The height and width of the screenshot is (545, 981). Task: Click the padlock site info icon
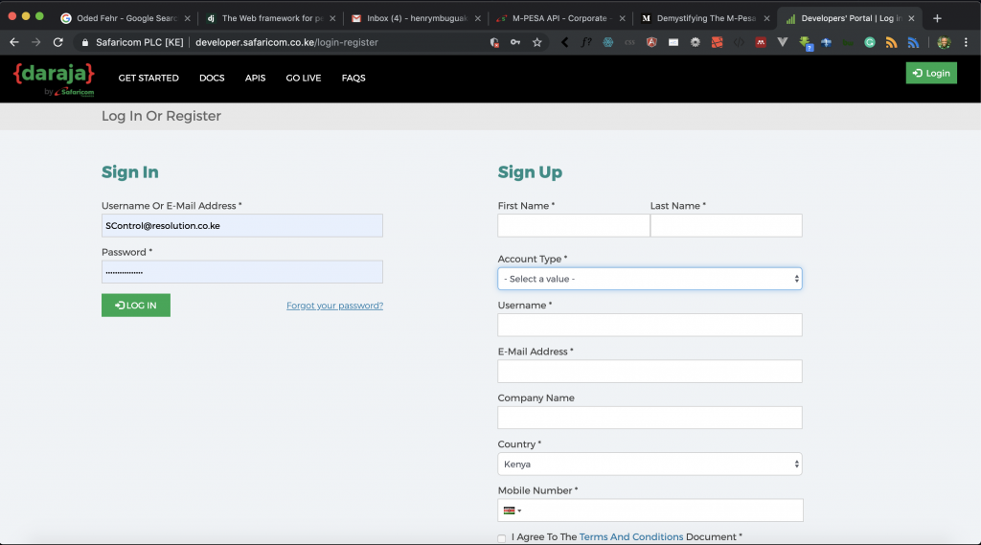click(x=85, y=42)
